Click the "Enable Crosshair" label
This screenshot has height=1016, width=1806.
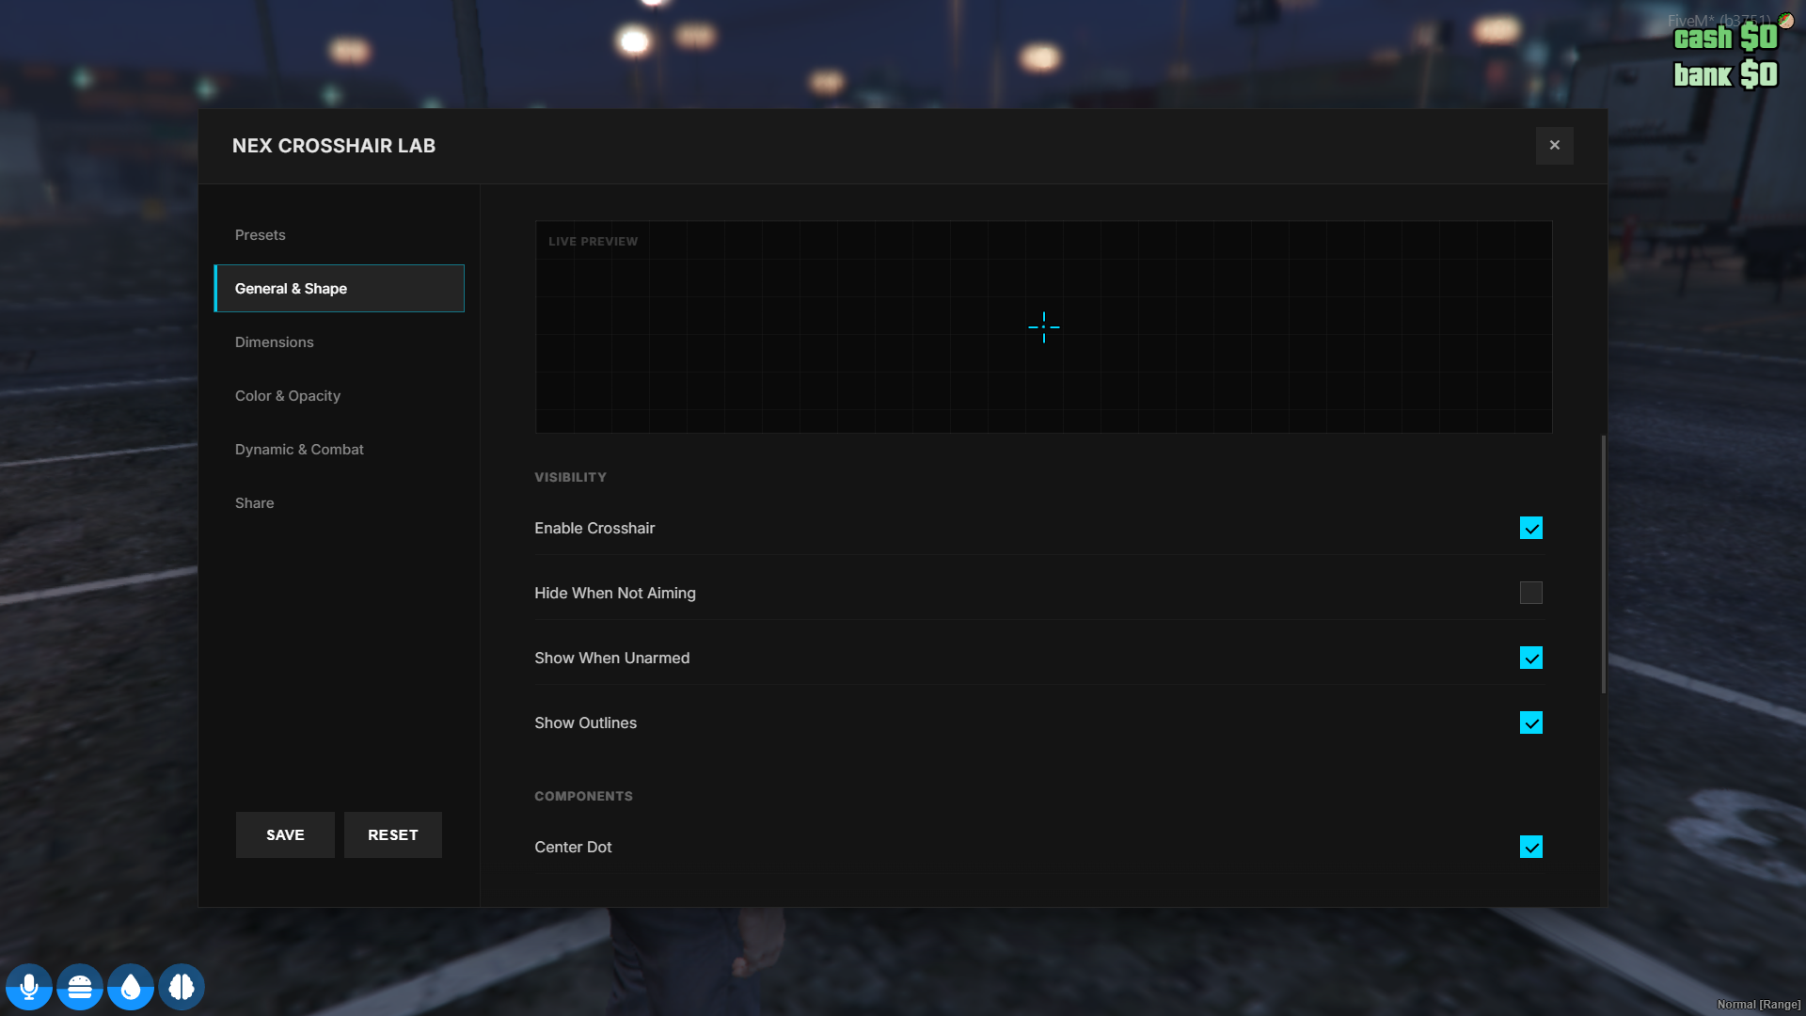tap(594, 528)
